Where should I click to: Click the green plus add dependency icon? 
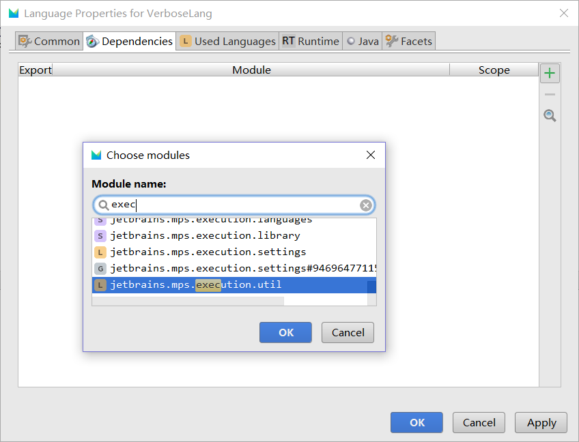550,73
